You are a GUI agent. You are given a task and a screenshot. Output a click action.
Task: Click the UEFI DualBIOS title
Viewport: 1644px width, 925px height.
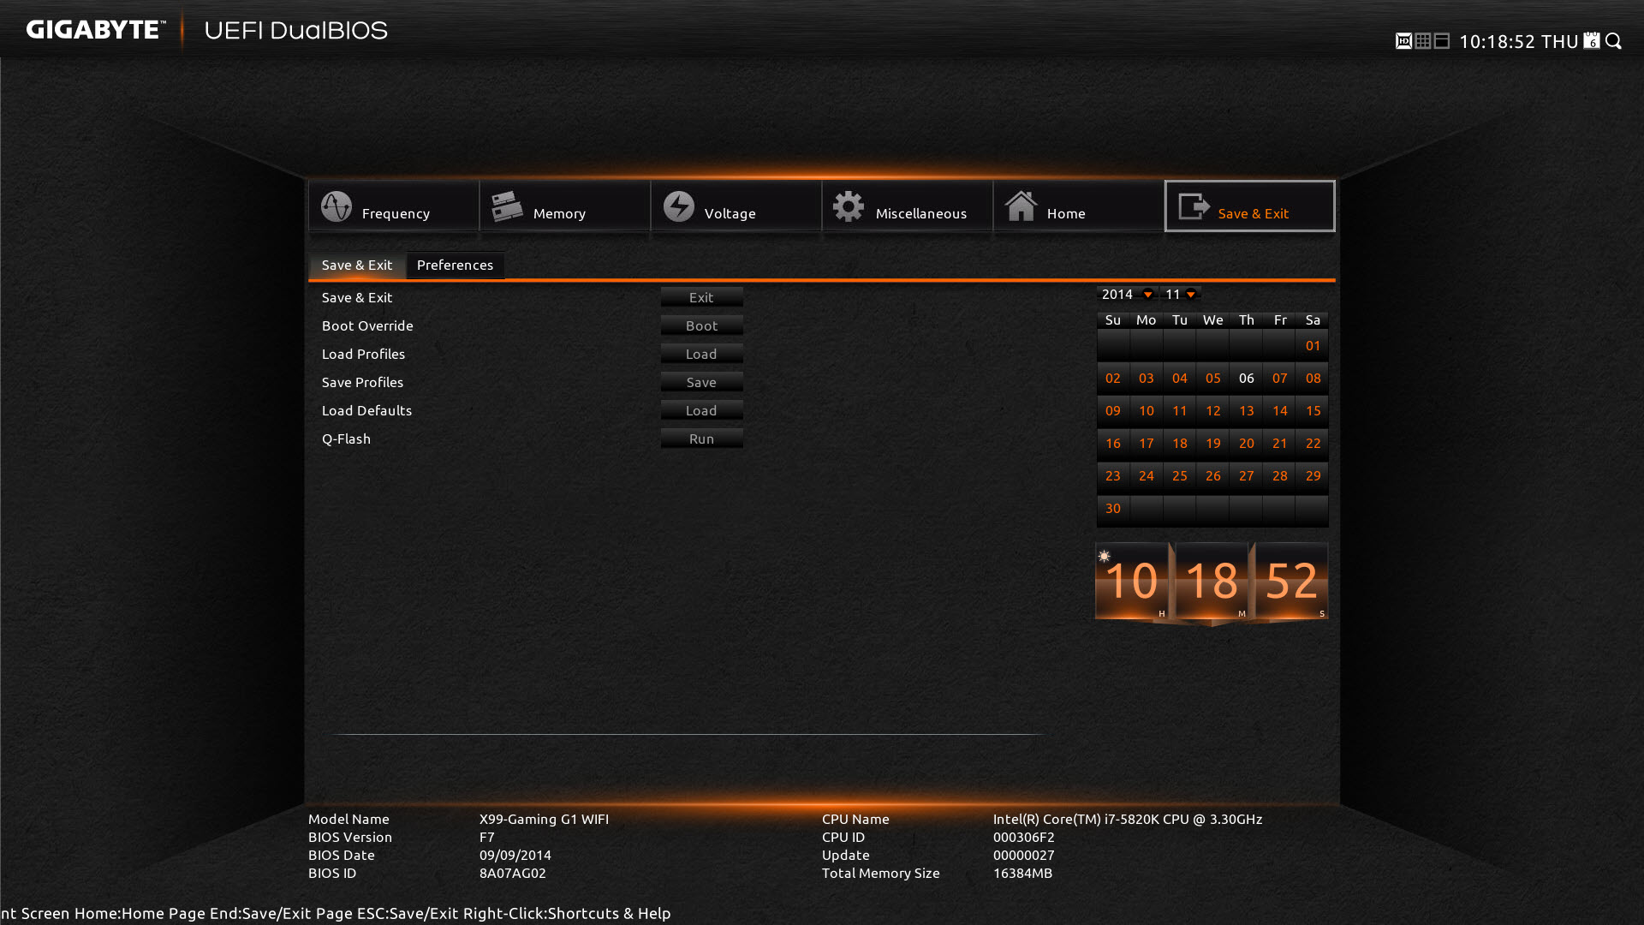pyautogui.click(x=295, y=30)
